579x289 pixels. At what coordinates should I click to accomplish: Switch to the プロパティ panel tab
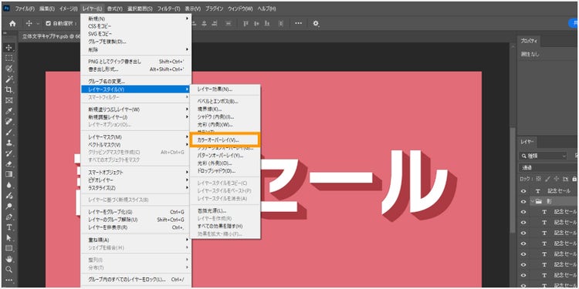(529, 41)
